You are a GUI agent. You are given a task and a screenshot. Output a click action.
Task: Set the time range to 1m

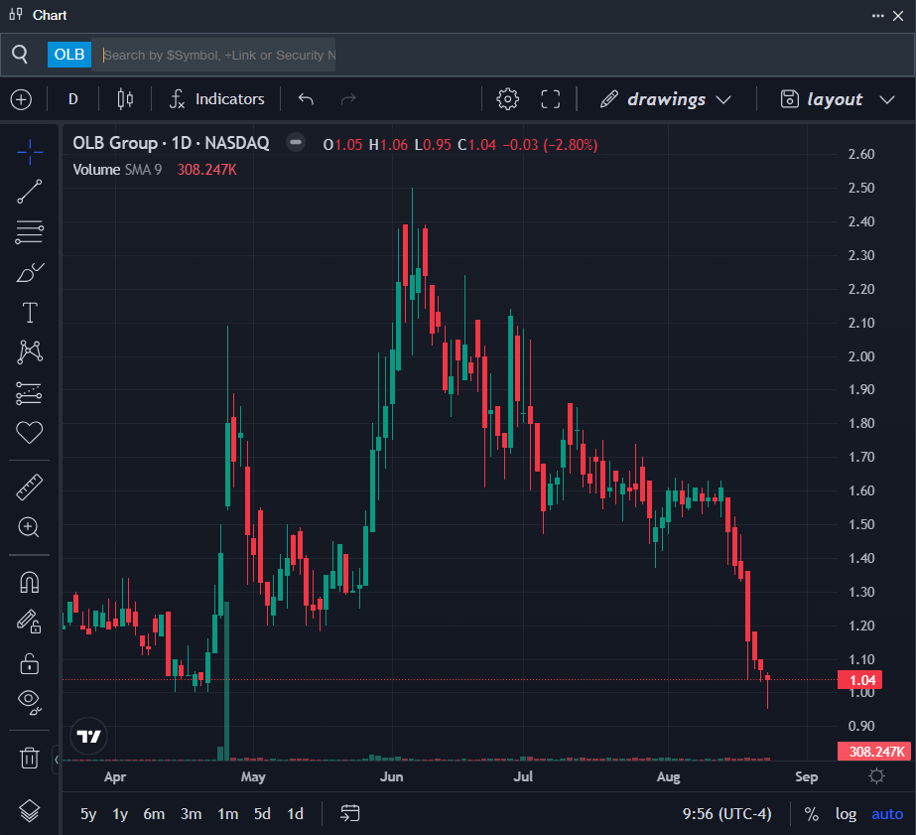pos(228,814)
